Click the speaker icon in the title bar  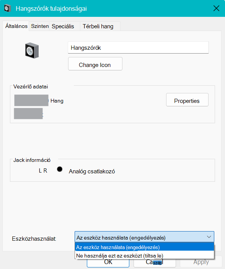7,8
